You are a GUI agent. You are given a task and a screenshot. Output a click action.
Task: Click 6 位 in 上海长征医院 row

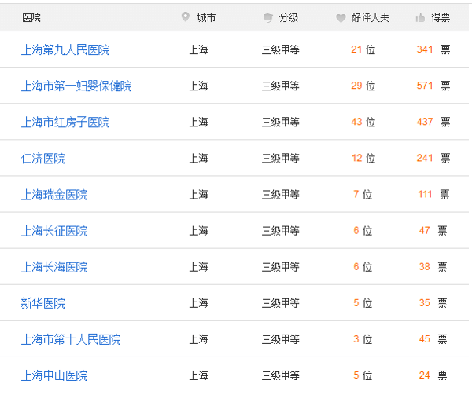tap(363, 230)
